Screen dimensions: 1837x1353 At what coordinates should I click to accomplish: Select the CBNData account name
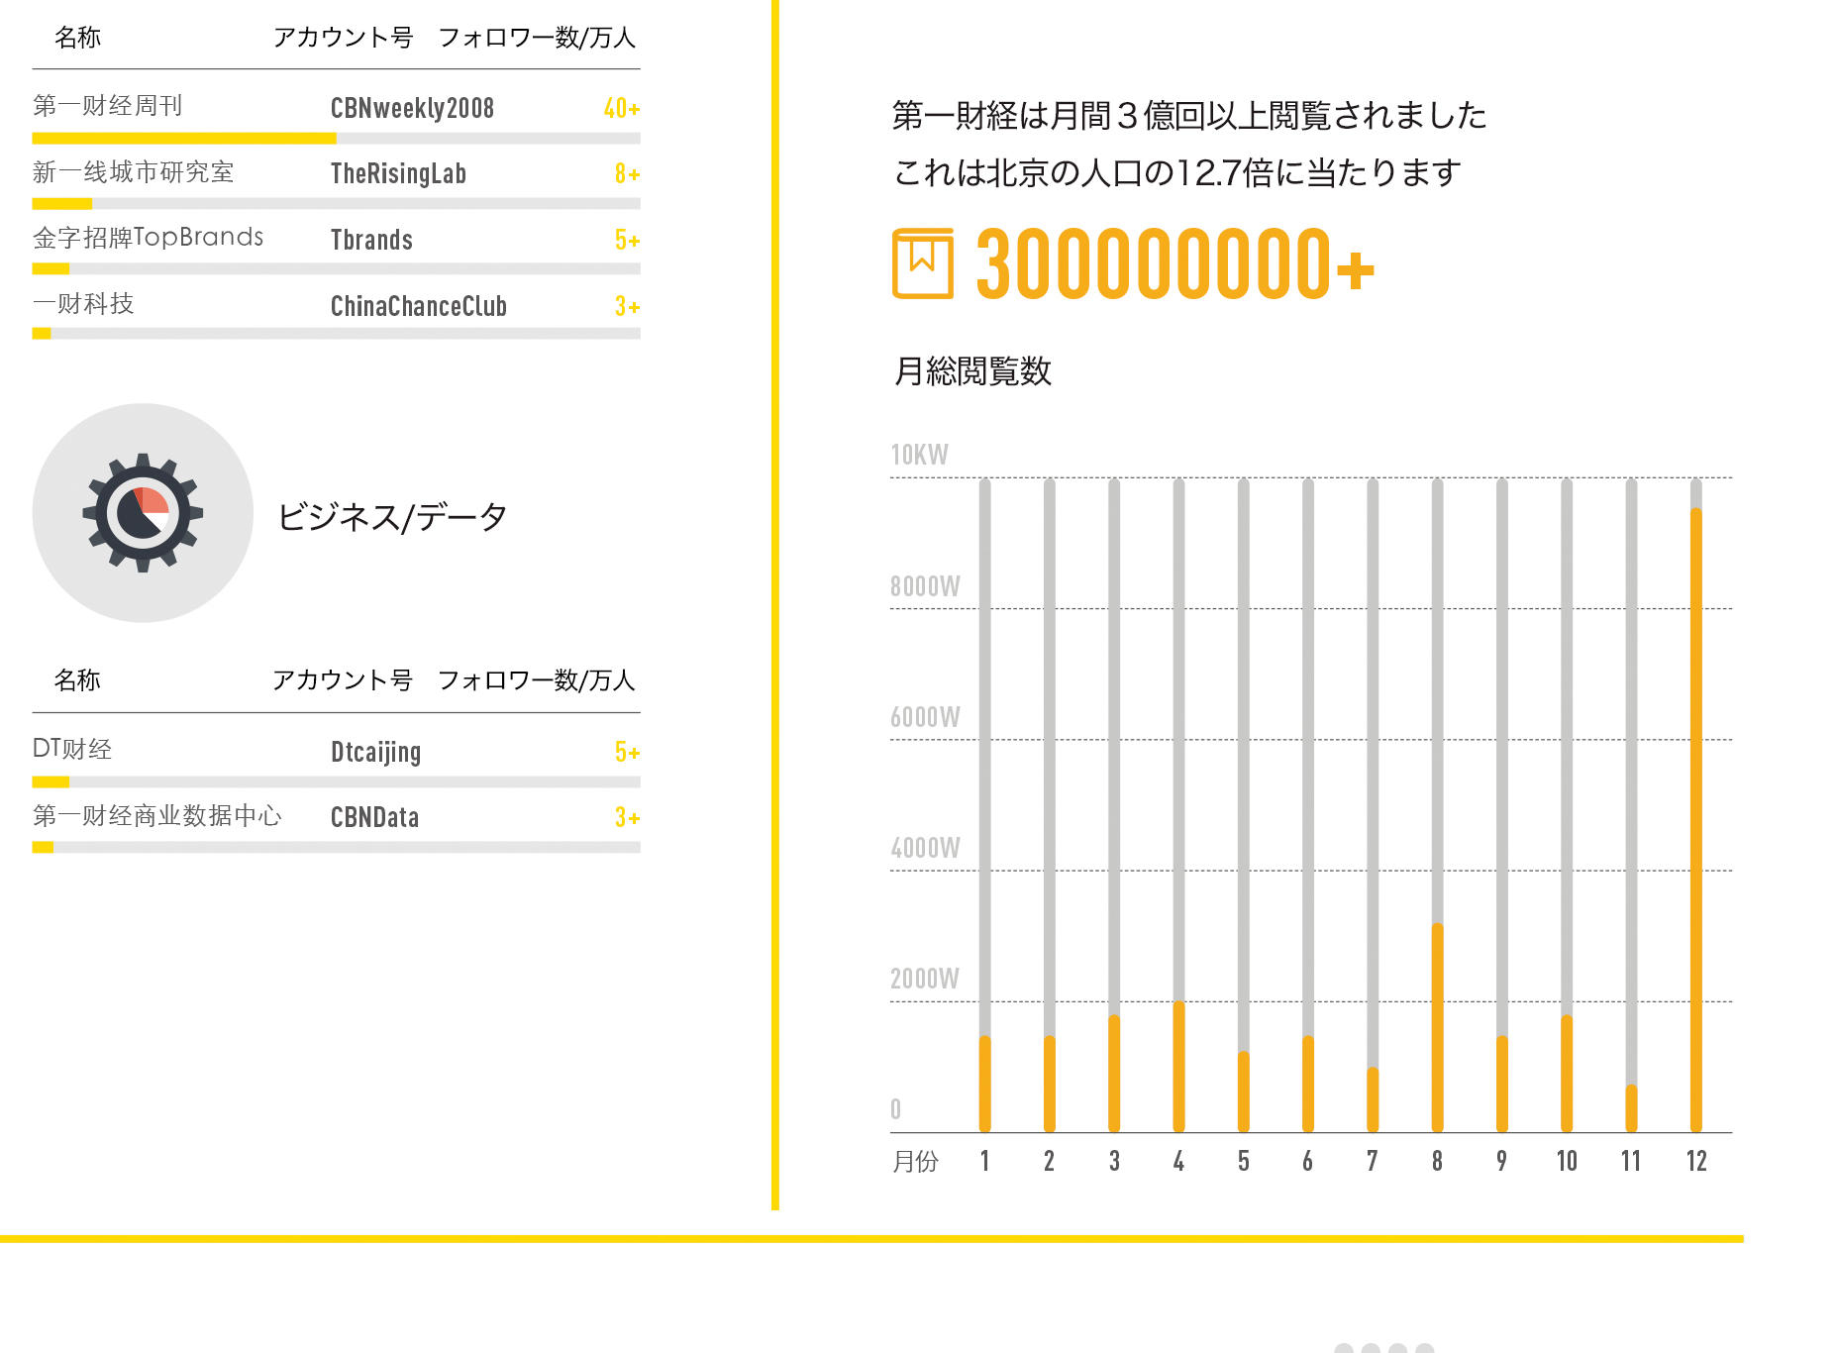point(374,817)
